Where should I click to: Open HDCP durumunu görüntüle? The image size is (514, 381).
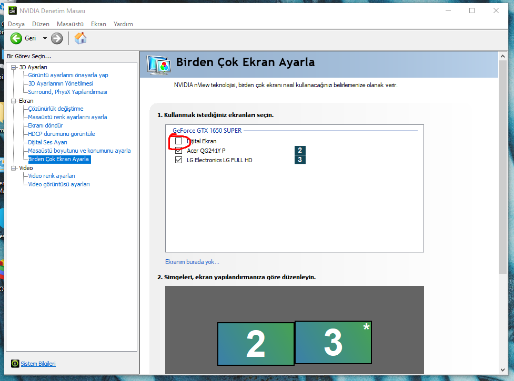click(x=62, y=134)
